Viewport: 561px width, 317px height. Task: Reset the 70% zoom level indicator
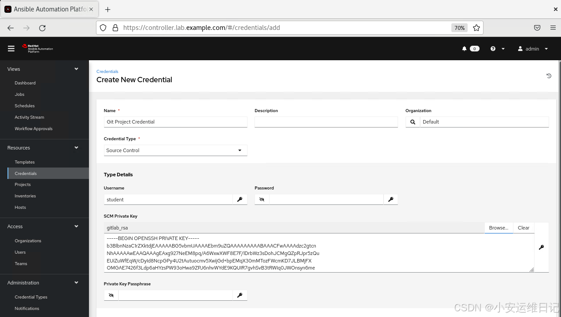459,28
